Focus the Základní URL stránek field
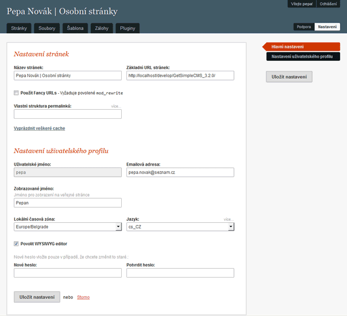Viewport: 347px width, 316px height. (x=180, y=76)
